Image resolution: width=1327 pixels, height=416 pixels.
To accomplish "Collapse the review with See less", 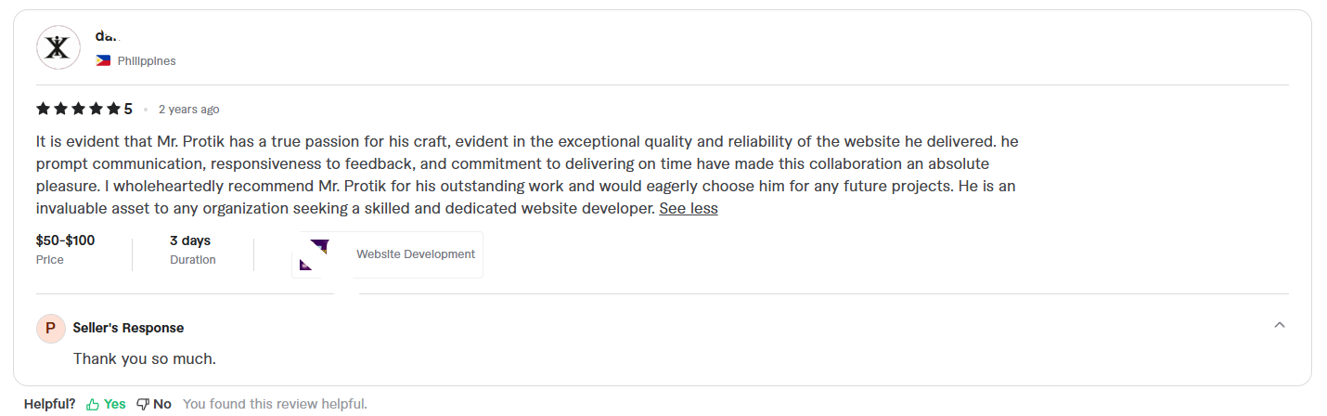I will [x=688, y=208].
